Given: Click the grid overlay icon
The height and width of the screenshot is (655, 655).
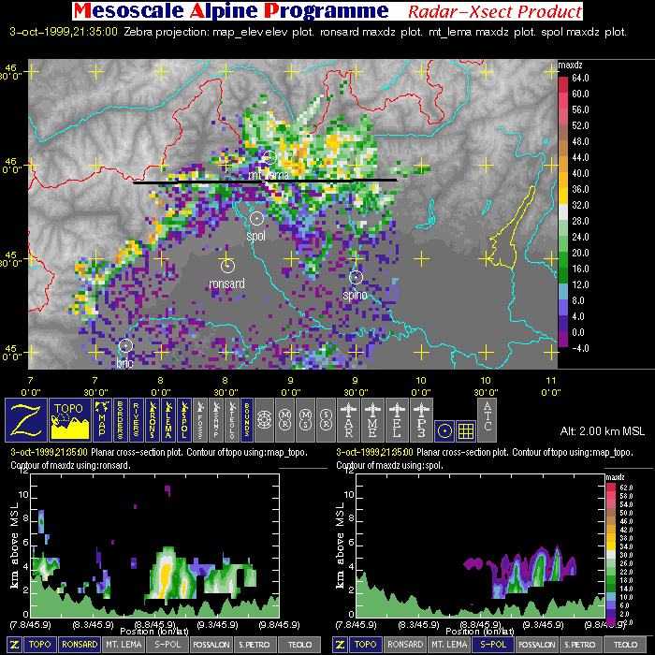Looking at the screenshot, I should point(466,429).
